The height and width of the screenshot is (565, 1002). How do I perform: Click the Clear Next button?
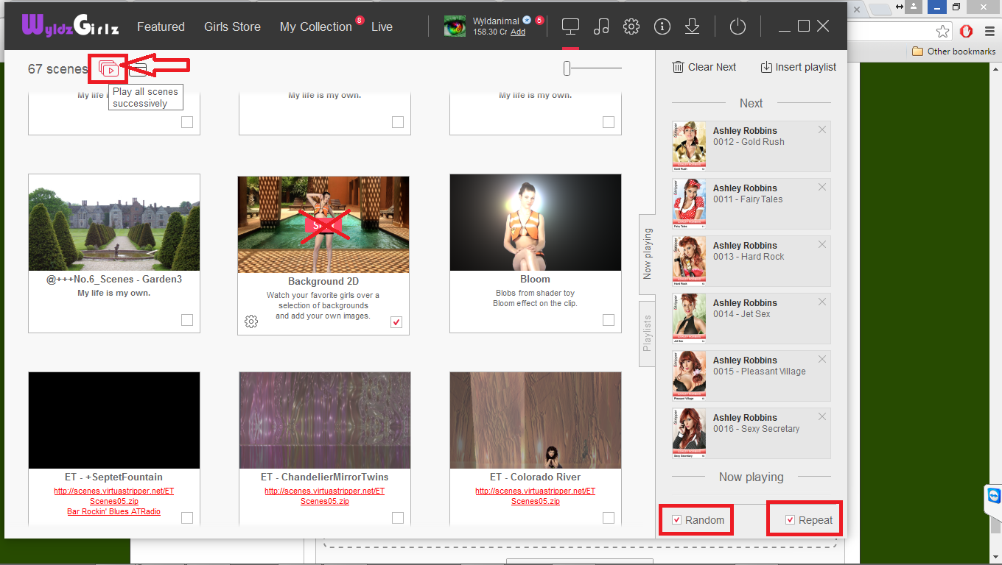[x=704, y=67]
